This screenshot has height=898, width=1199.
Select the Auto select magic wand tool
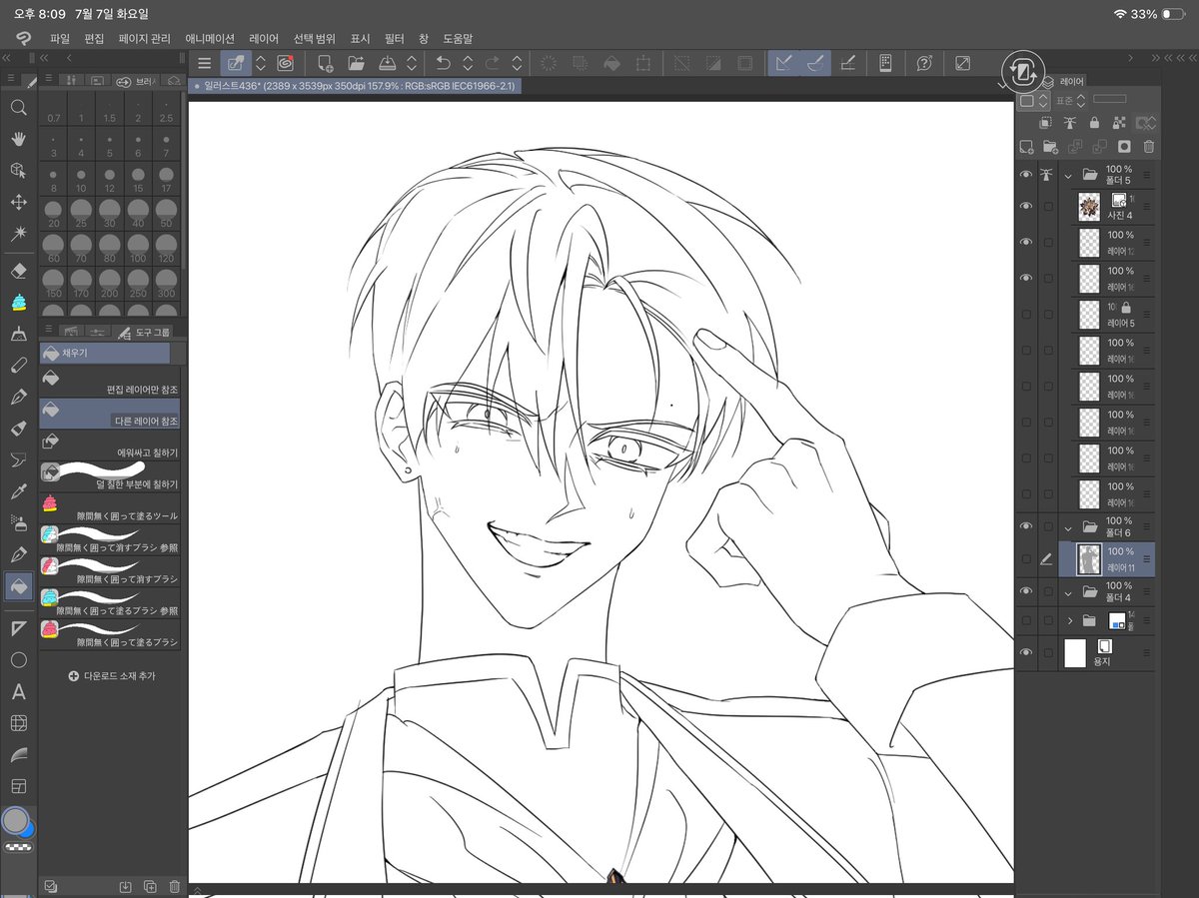(18, 234)
